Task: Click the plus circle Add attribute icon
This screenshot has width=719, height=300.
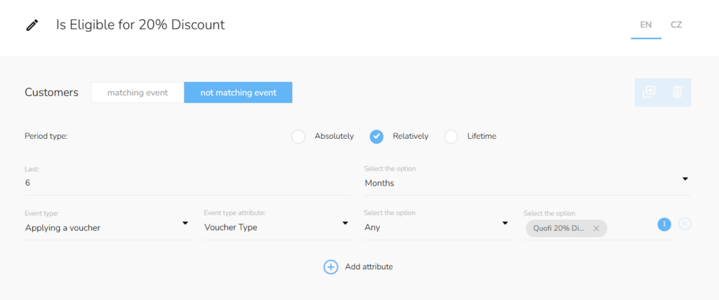Action: pyautogui.click(x=331, y=267)
